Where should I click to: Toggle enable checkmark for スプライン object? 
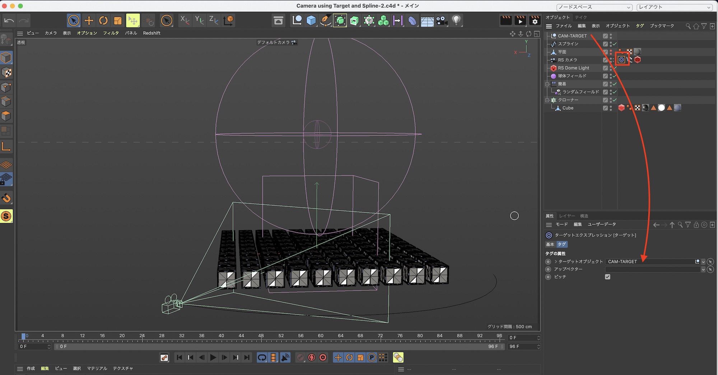[615, 44]
